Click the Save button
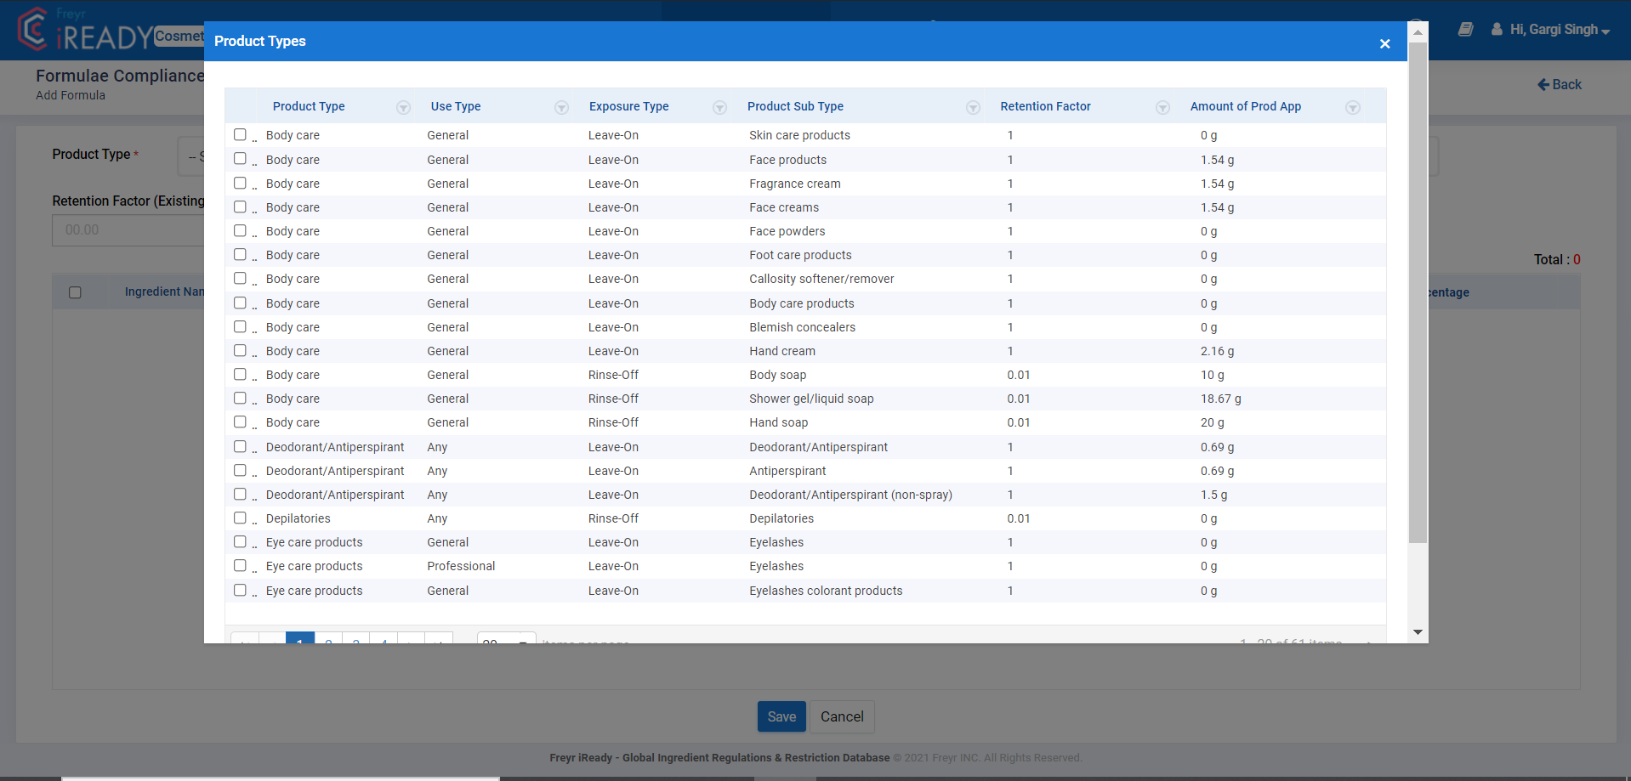The height and width of the screenshot is (781, 1631). 781,716
